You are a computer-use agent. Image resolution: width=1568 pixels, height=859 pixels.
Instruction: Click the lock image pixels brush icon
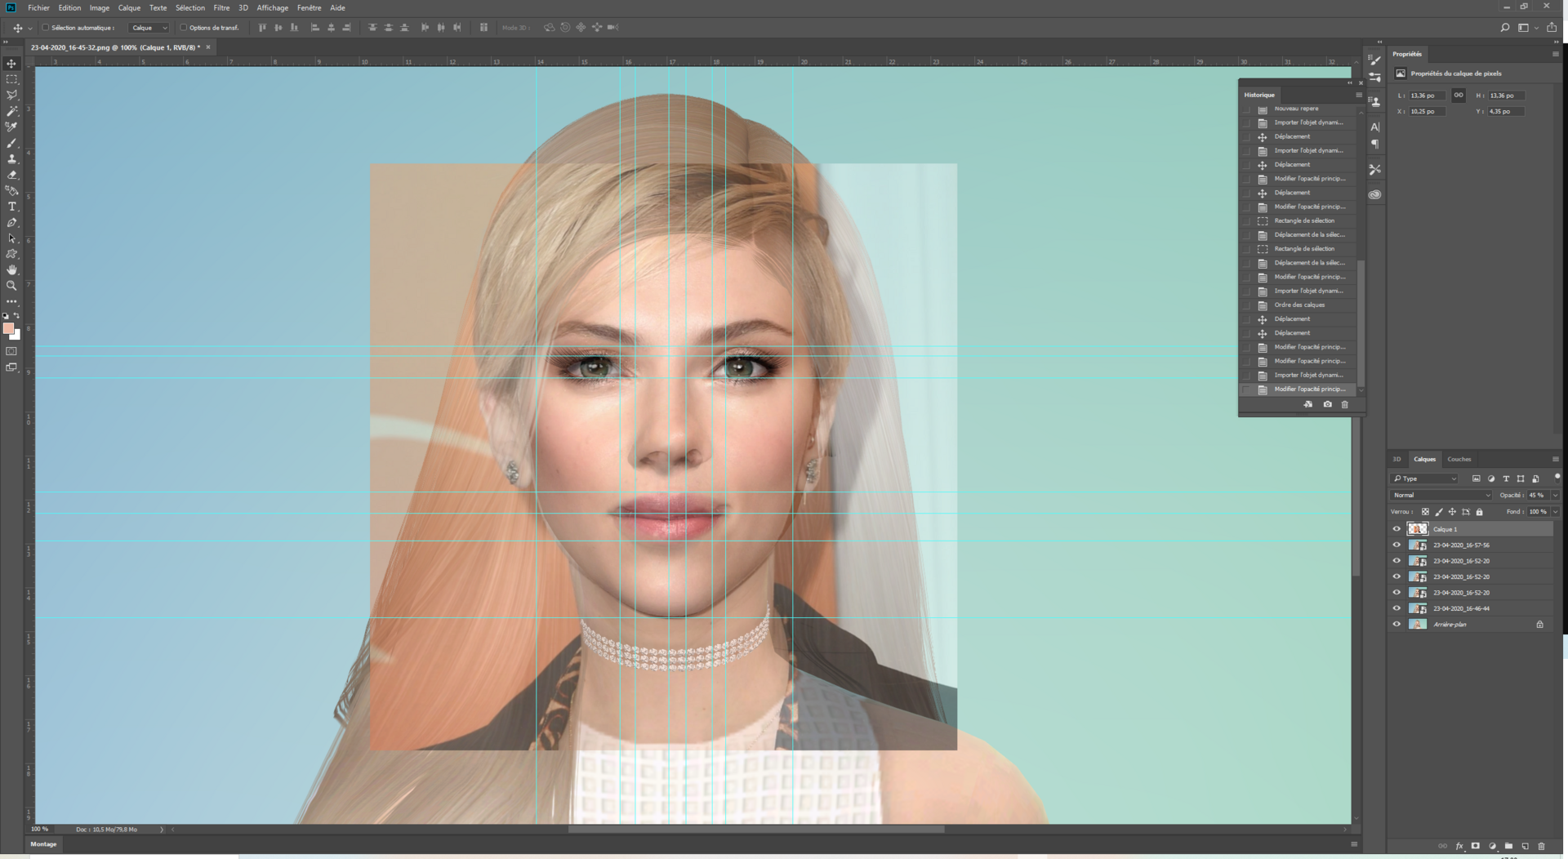(x=1439, y=512)
